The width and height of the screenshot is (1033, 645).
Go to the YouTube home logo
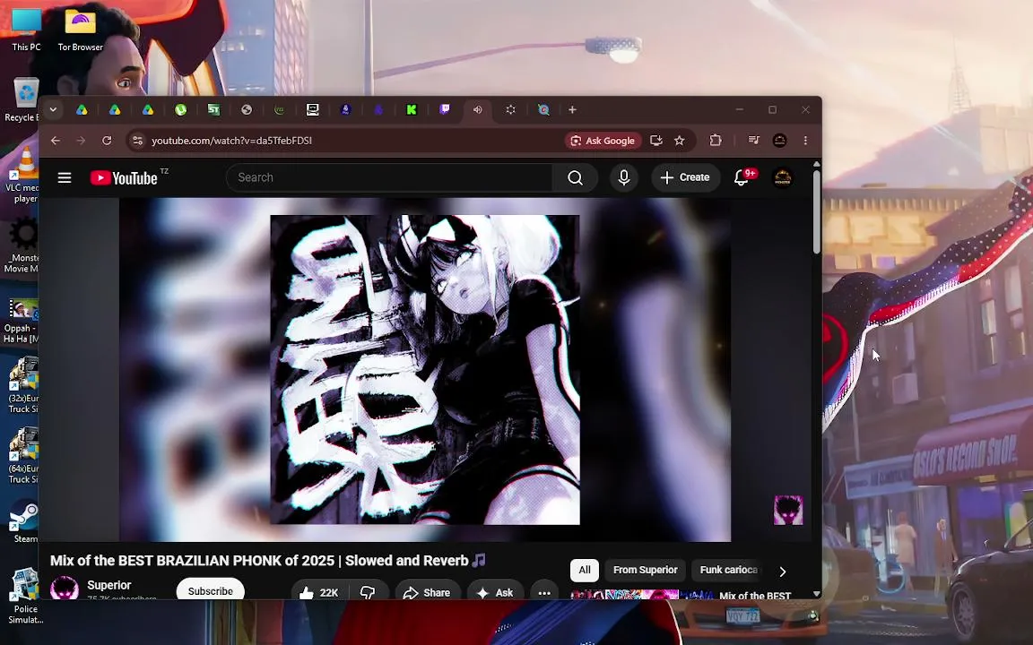pos(125,177)
